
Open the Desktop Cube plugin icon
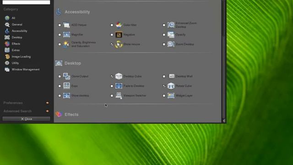[119, 76]
